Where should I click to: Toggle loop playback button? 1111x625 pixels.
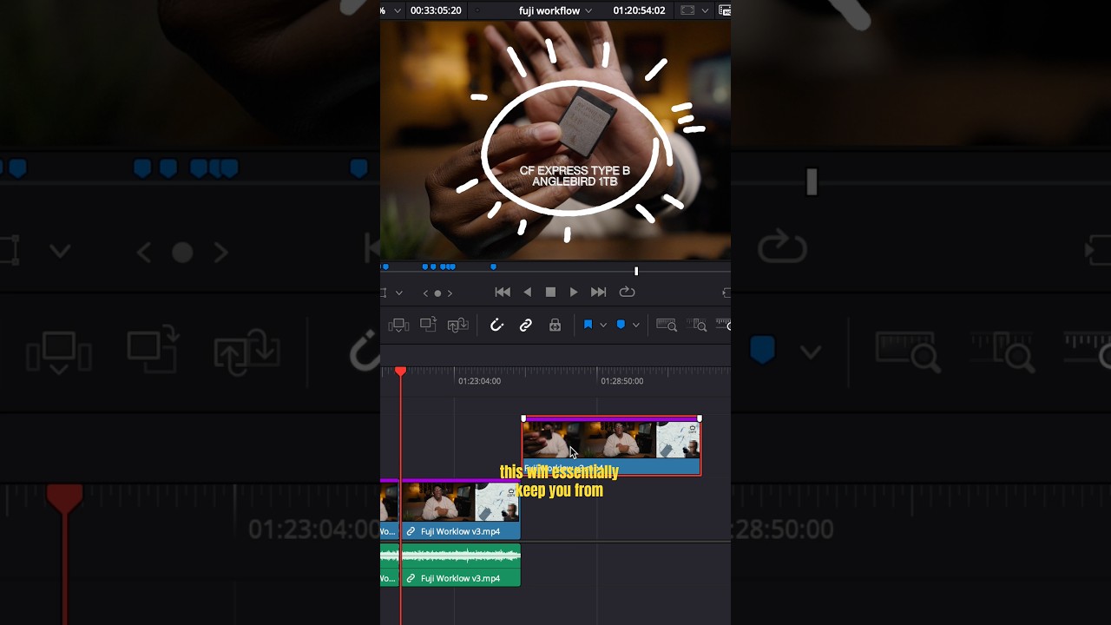627,293
